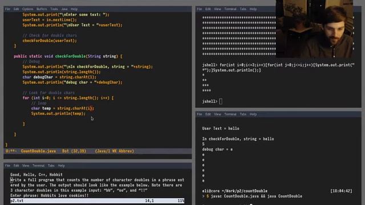Click the for loop line with string.length()

click(68, 98)
